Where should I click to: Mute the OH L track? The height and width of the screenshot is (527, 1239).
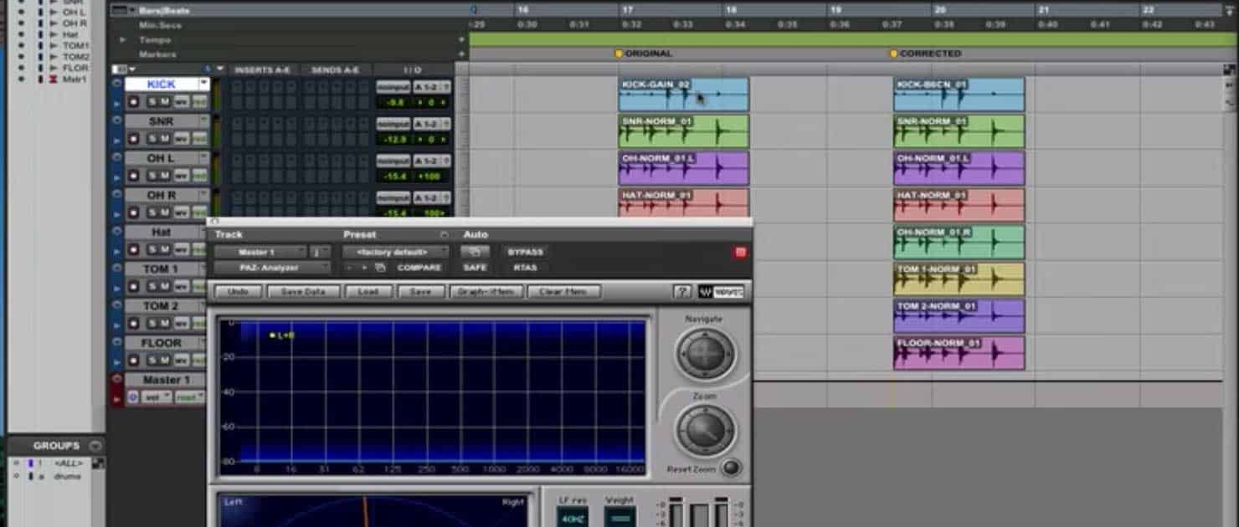164,175
